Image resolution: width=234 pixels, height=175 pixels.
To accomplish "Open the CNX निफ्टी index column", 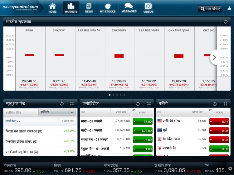I will pos(60,58).
